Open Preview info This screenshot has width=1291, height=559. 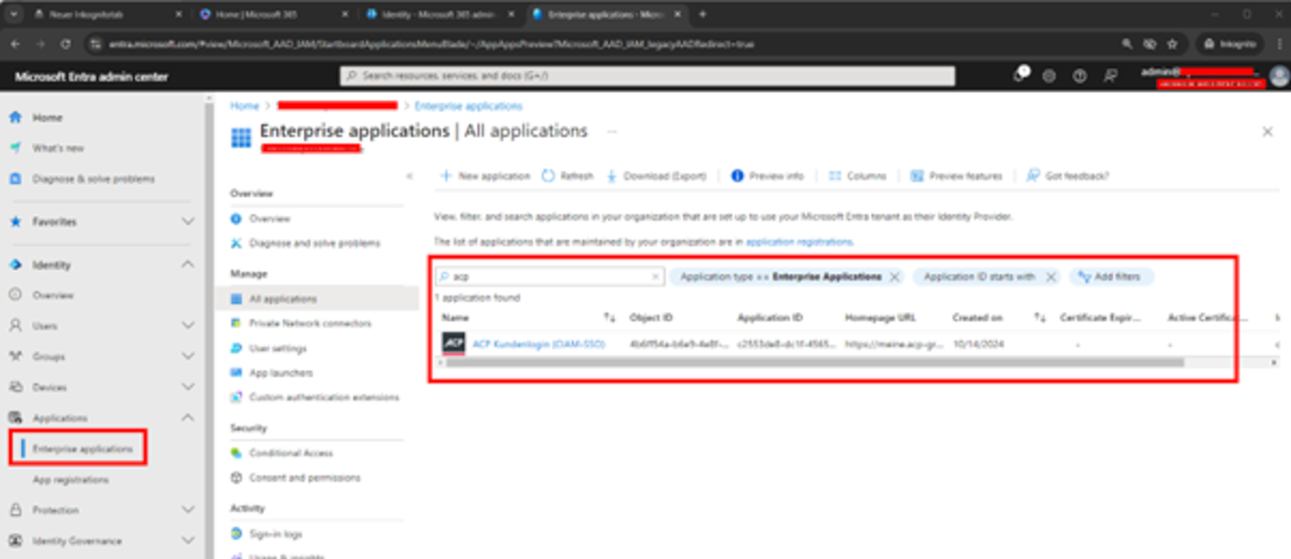click(x=768, y=176)
